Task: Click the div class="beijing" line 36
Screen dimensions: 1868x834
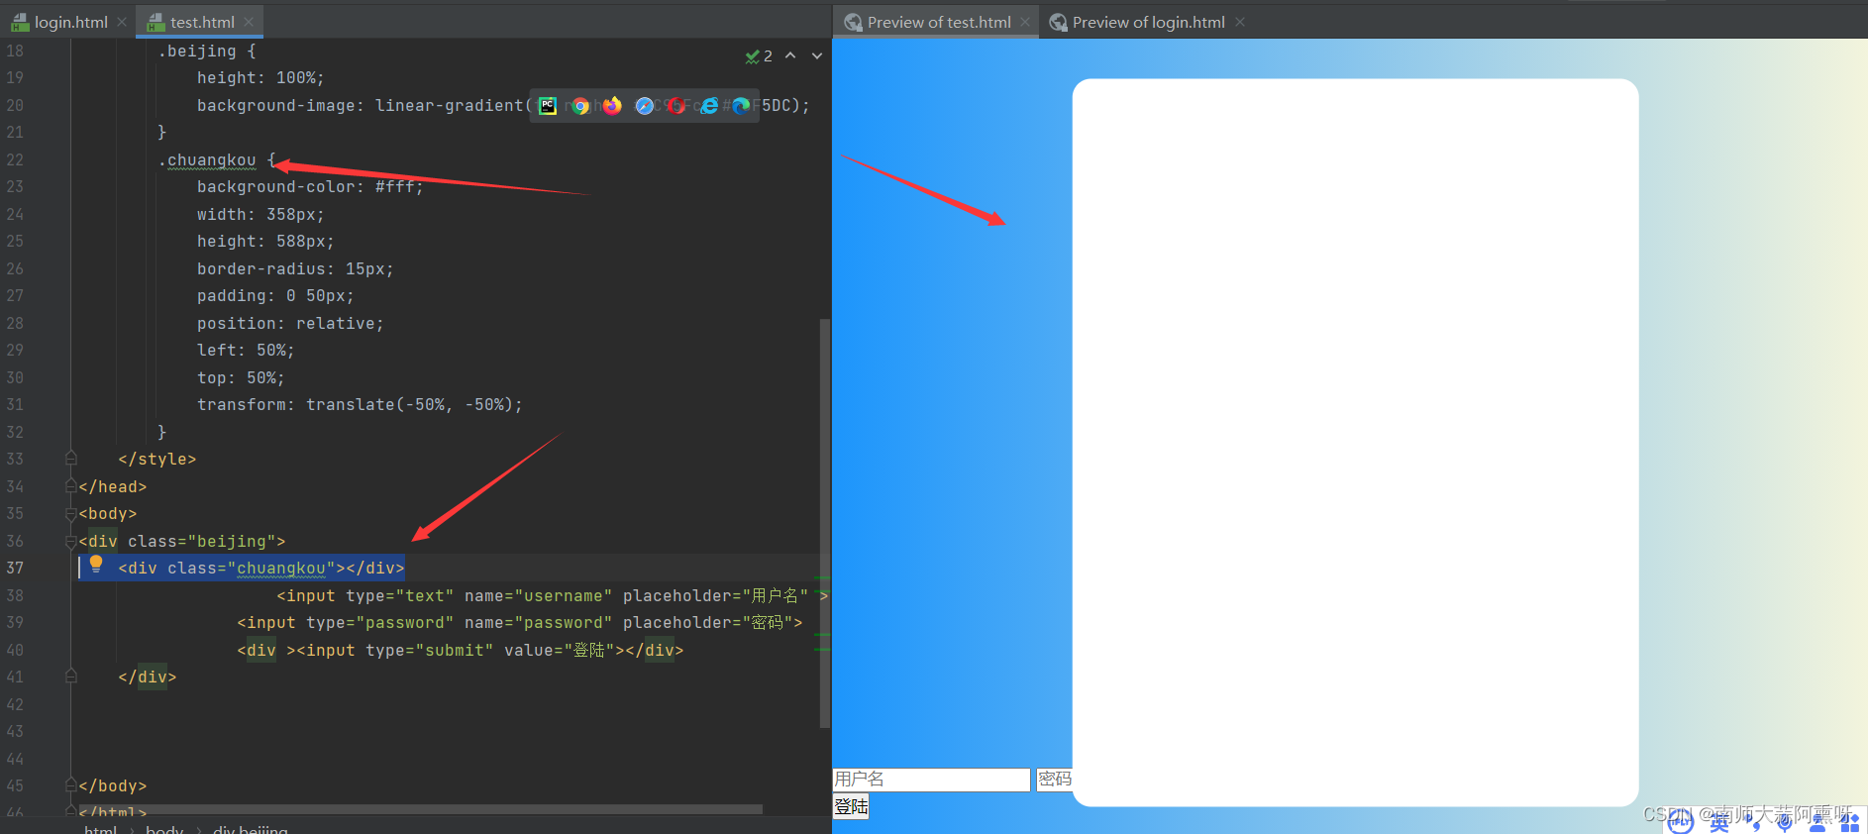Action: (x=182, y=542)
